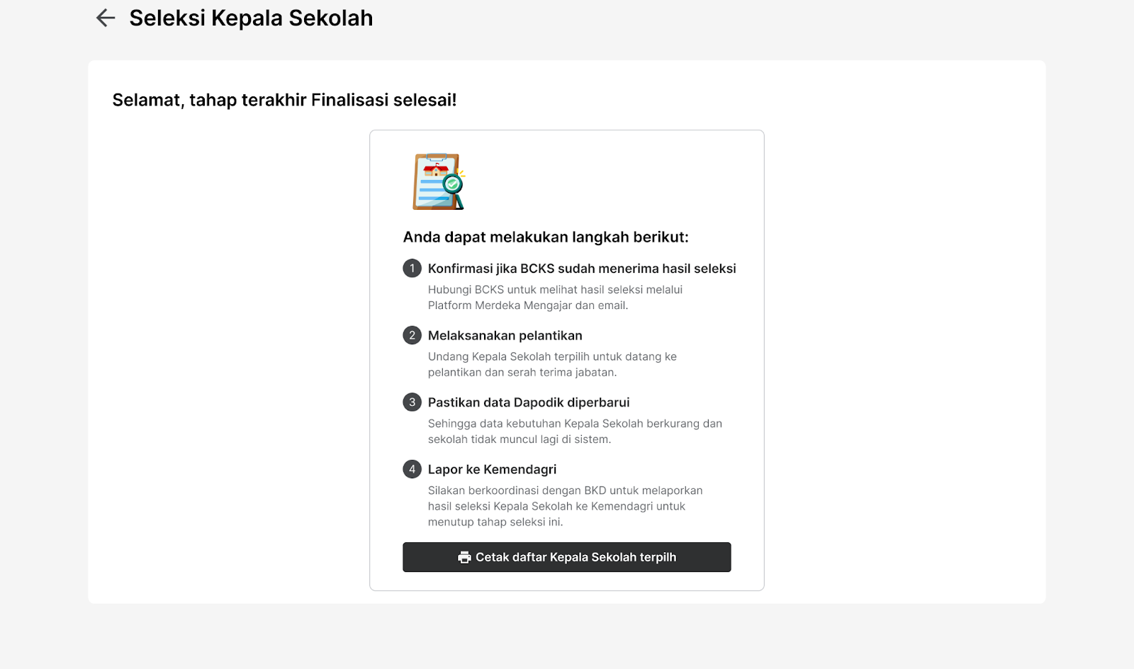The height and width of the screenshot is (669, 1134).
Task: Select the step 3 number badge
Action: click(412, 403)
